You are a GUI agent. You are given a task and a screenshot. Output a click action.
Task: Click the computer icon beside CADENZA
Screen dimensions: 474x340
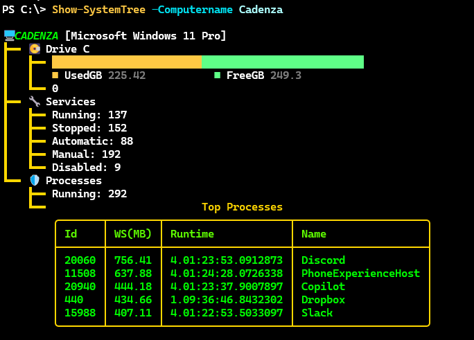[x=10, y=35]
